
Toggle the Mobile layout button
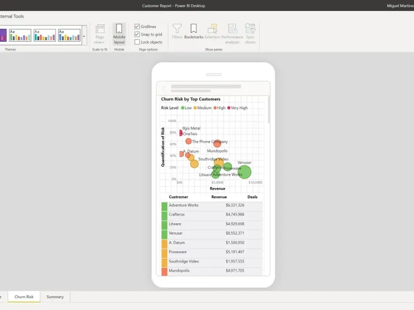[119, 34]
